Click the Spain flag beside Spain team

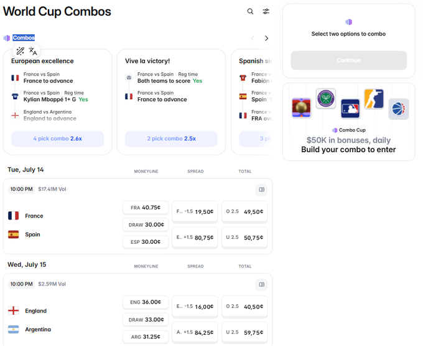(x=13, y=234)
